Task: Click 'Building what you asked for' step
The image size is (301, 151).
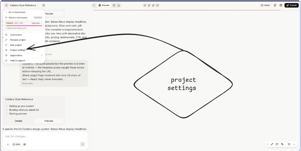Action: click(x=24, y=110)
